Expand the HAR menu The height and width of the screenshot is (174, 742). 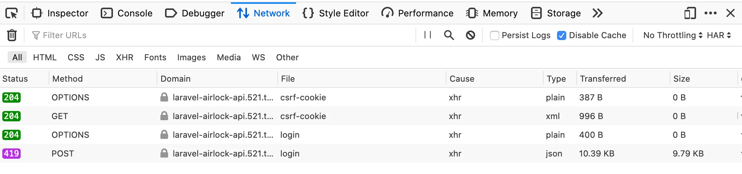click(x=719, y=35)
